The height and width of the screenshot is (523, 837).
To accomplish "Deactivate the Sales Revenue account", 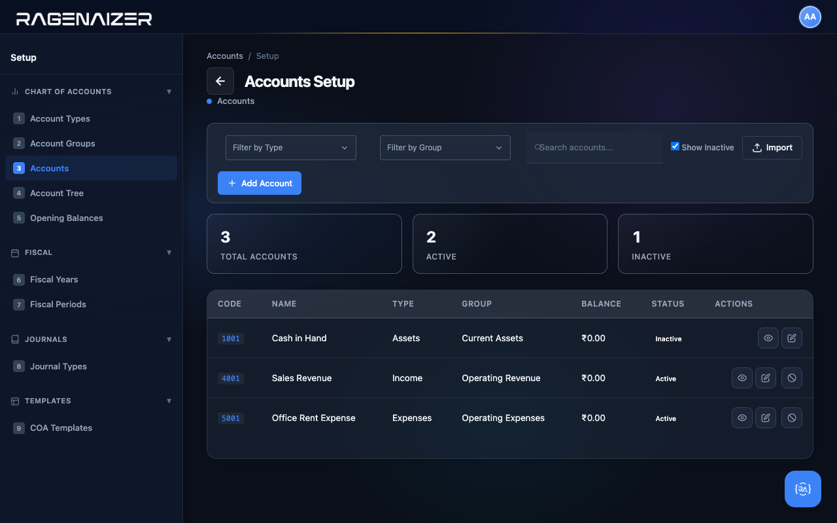I will (792, 378).
